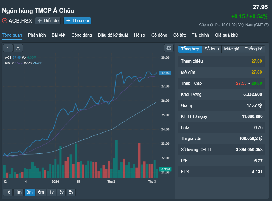
Task: Click the 2024 date axis label
Action: tap(55, 182)
